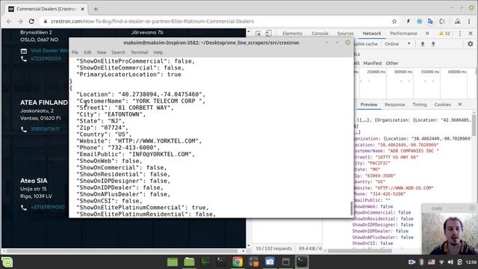Open the screenshot camera app in taskbar
This screenshot has width=478, height=269.
tap(270, 262)
